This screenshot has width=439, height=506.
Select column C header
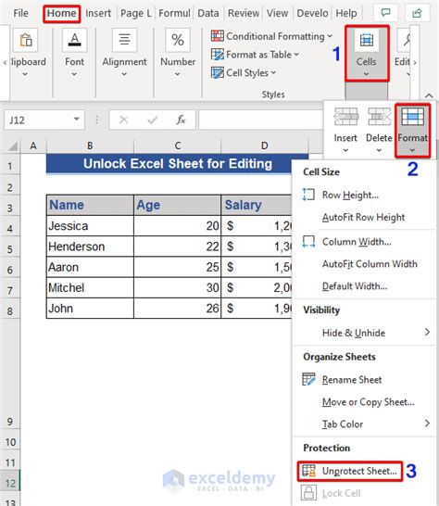178,145
